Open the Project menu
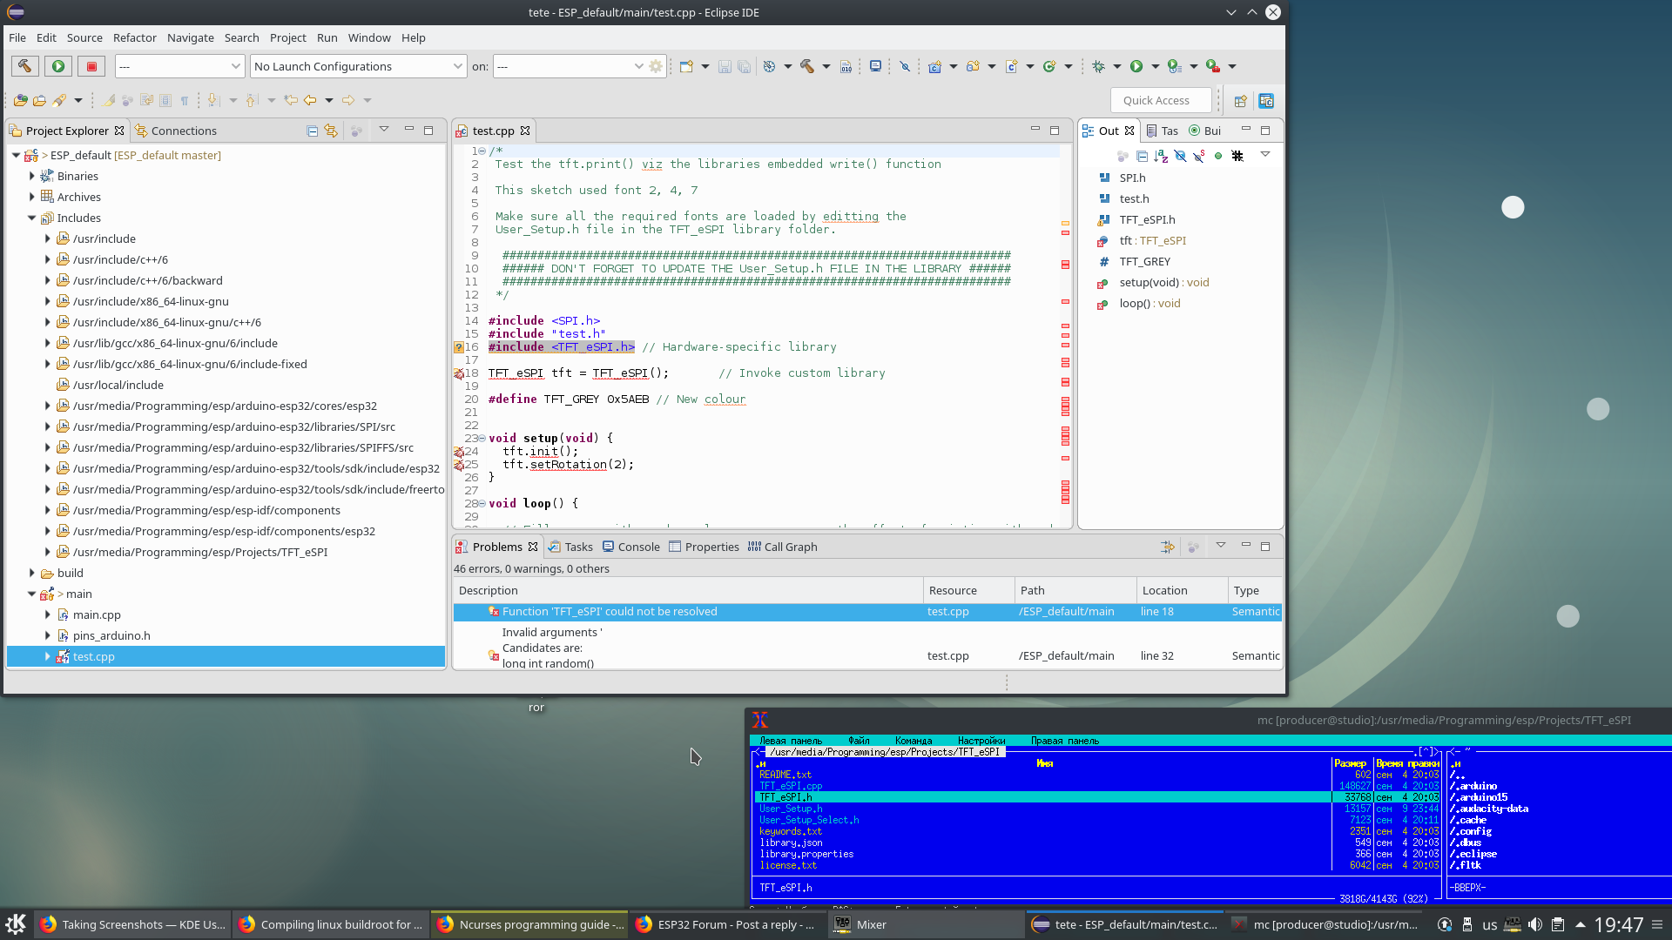 288,37
